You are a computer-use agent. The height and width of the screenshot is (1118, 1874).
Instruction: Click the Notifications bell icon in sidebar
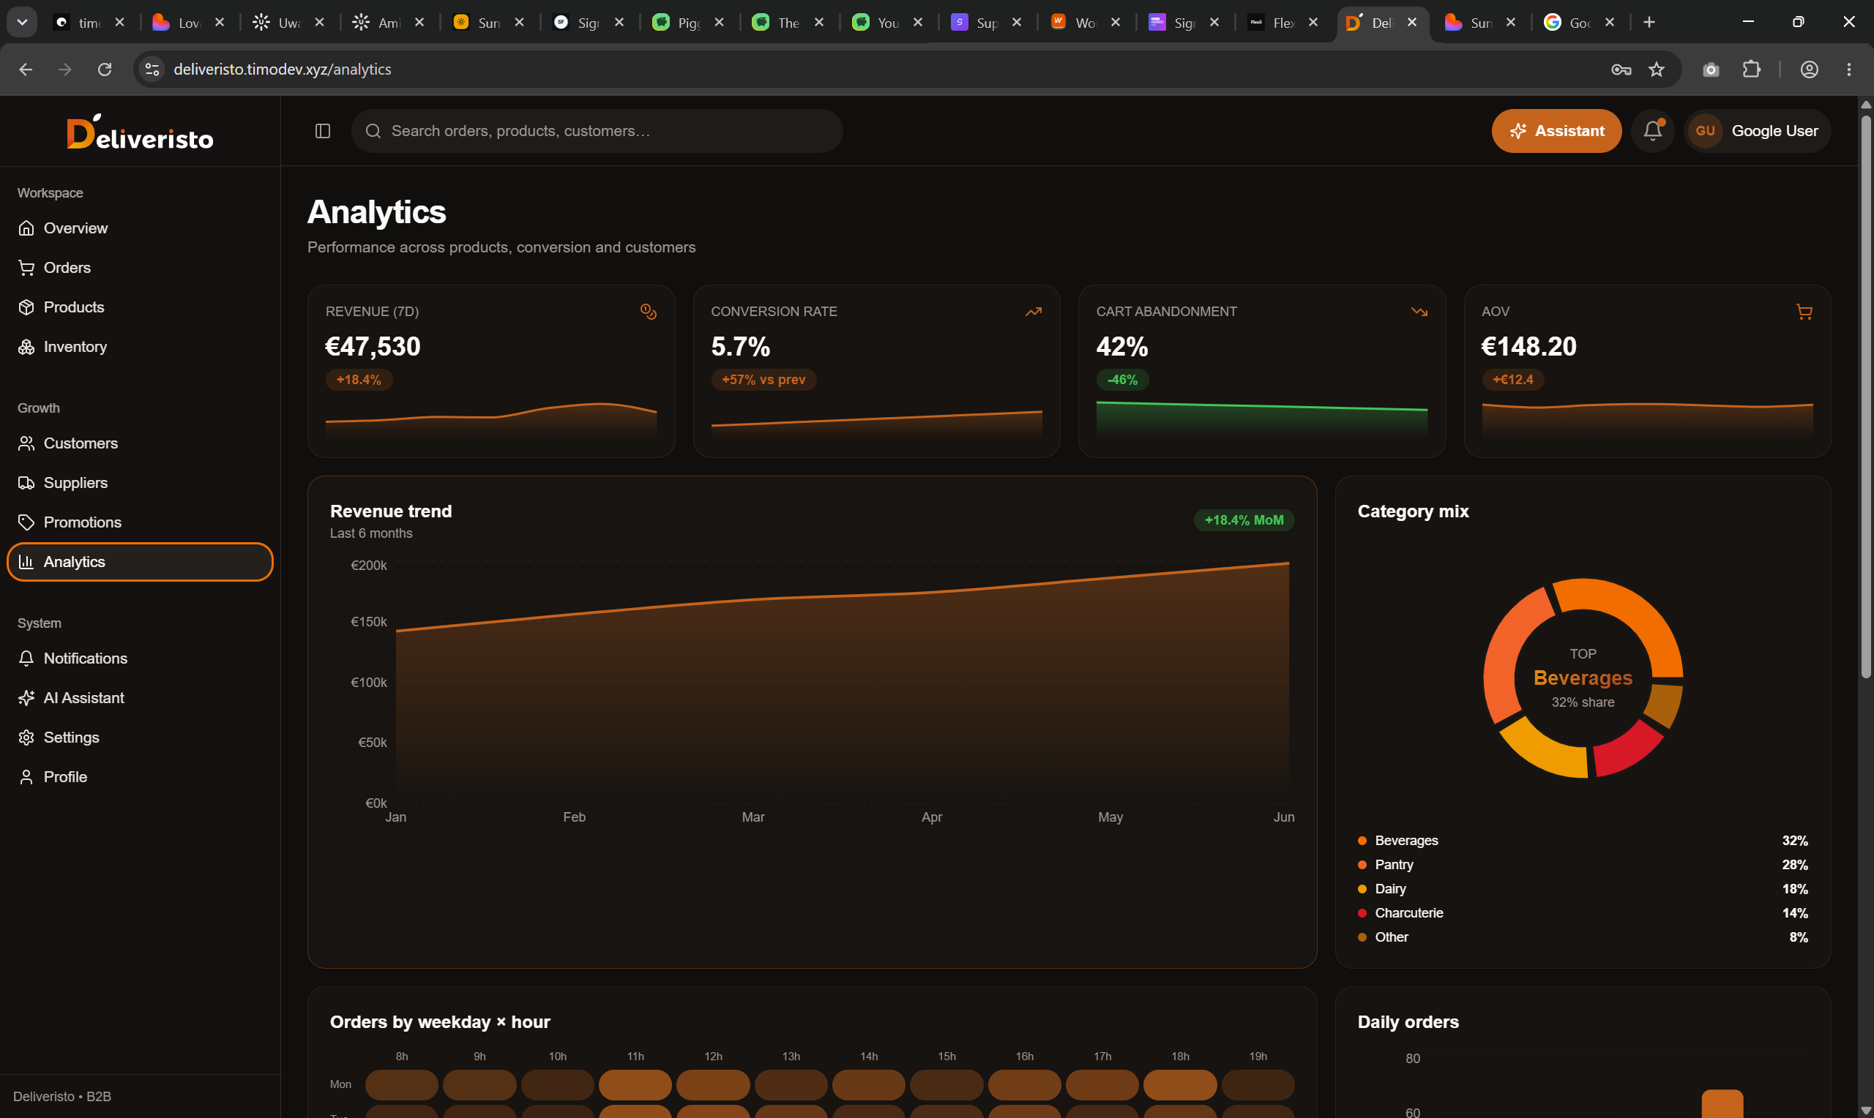tap(26, 659)
